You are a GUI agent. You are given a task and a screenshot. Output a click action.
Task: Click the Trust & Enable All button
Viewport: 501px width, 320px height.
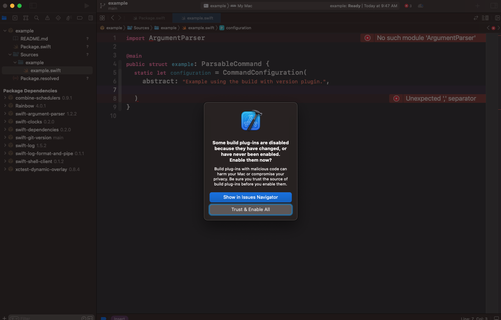[x=250, y=210]
